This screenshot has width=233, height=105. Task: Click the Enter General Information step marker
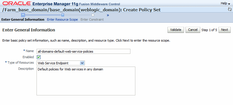23,15
